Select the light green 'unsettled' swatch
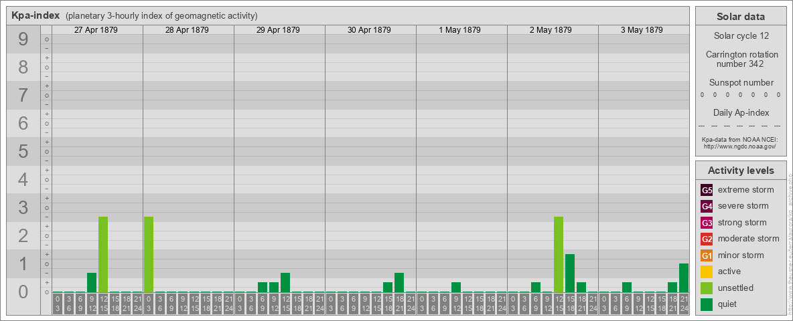The image size is (793, 321). 707,288
